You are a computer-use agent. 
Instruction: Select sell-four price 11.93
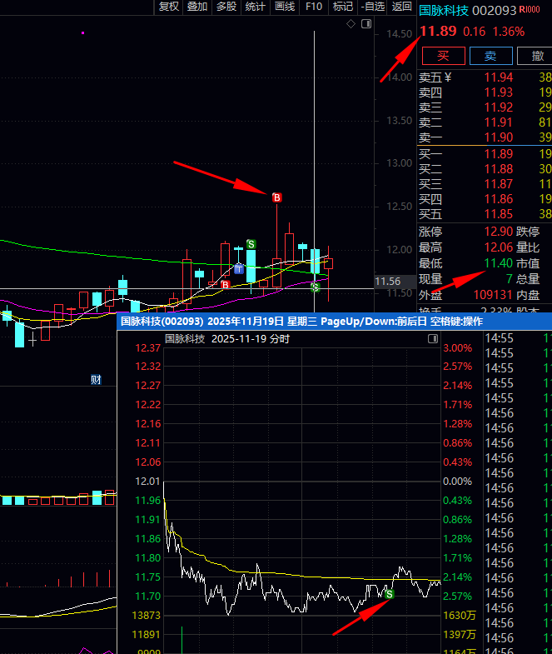[x=499, y=92]
